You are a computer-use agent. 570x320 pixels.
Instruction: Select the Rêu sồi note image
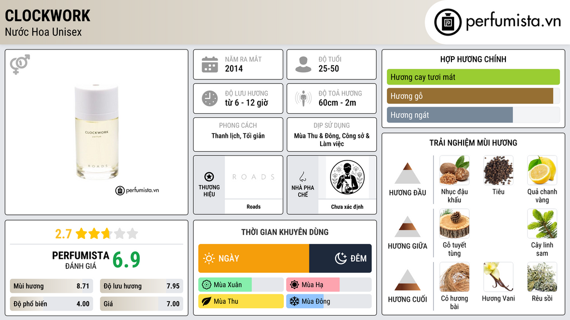tap(542, 277)
